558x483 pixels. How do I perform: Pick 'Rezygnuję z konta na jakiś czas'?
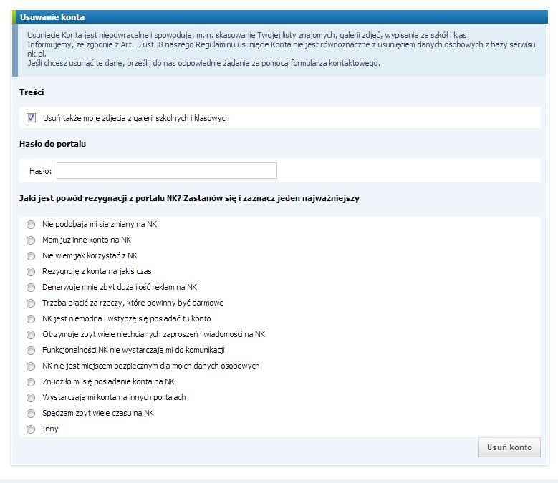pyautogui.click(x=31, y=272)
